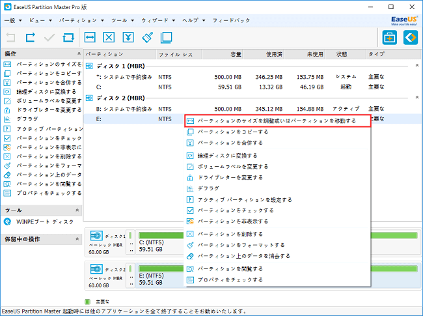Click the ディスク 2 (MBR) disk icon in list

89,98
